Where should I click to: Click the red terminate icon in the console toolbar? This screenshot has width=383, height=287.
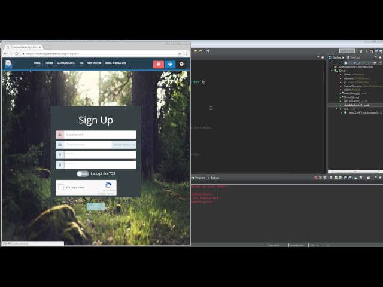pos(315,178)
